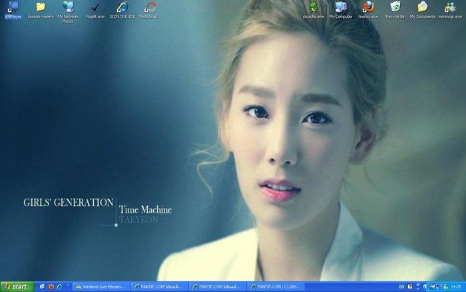Click the system clock showing 14:25
466x292 pixels.
pos(456,287)
